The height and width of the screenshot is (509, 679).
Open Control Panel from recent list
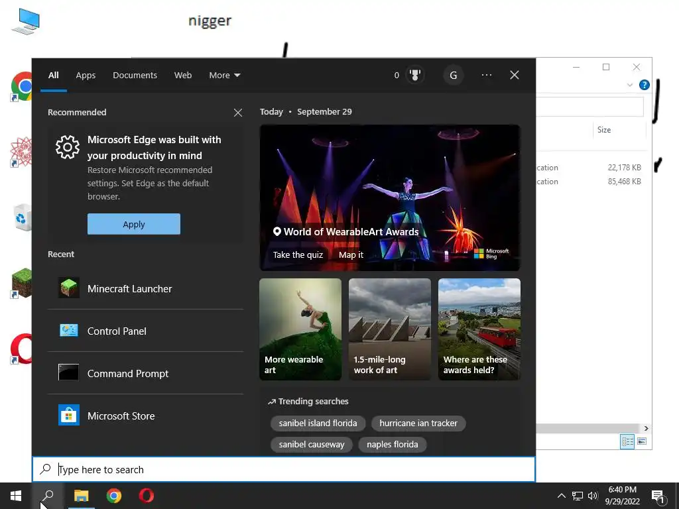coord(145,331)
